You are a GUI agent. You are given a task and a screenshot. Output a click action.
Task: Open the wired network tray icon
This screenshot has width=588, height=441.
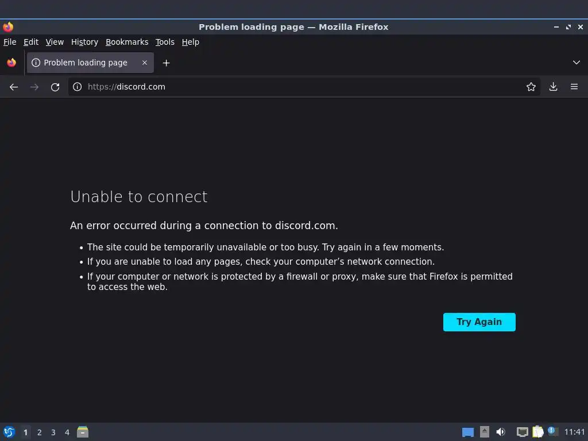click(522, 432)
